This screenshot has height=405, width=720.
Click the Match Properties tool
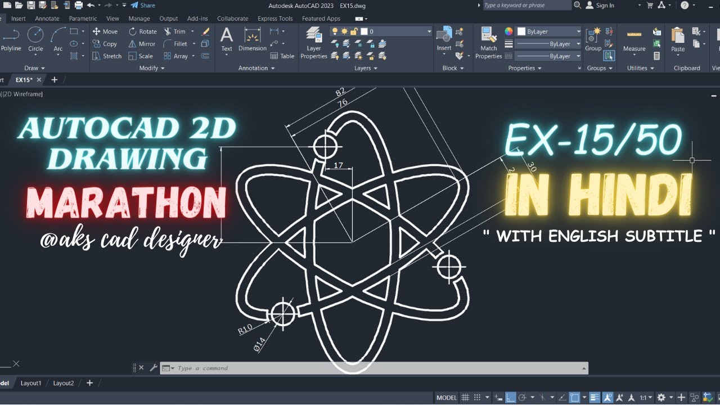point(488,43)
